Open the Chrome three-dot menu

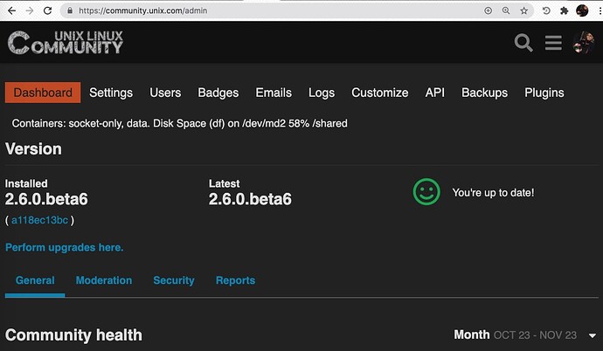[600, 10]
